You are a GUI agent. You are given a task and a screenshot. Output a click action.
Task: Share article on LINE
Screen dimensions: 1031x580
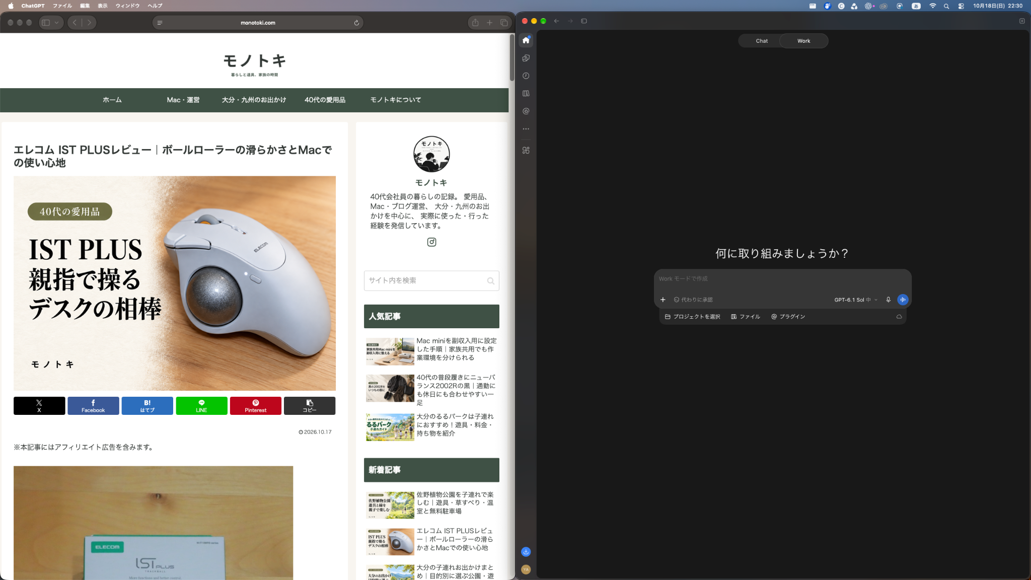201,406
